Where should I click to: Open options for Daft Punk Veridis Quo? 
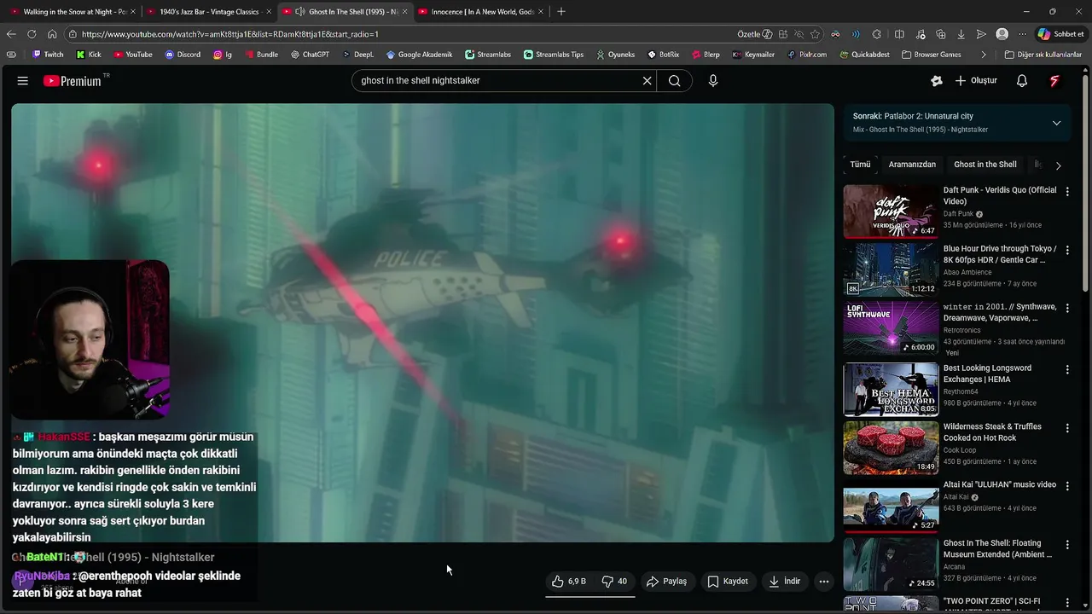coord(1067,192)
